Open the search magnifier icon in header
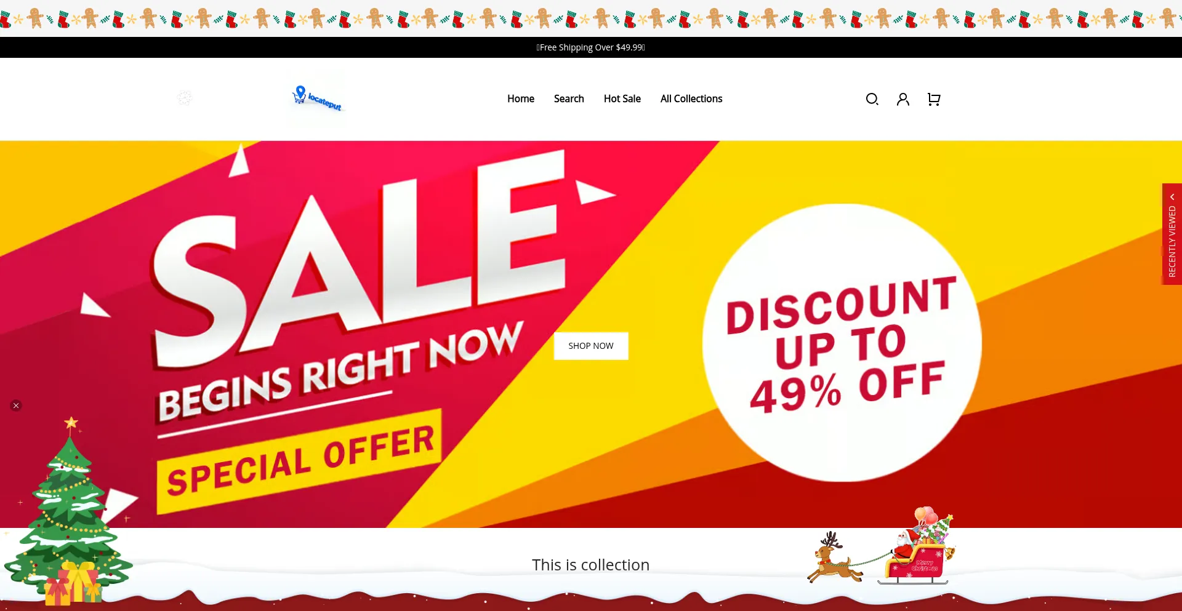Image resolution: width=1182 pixels, height=611 pixels. tap(872, 99)
